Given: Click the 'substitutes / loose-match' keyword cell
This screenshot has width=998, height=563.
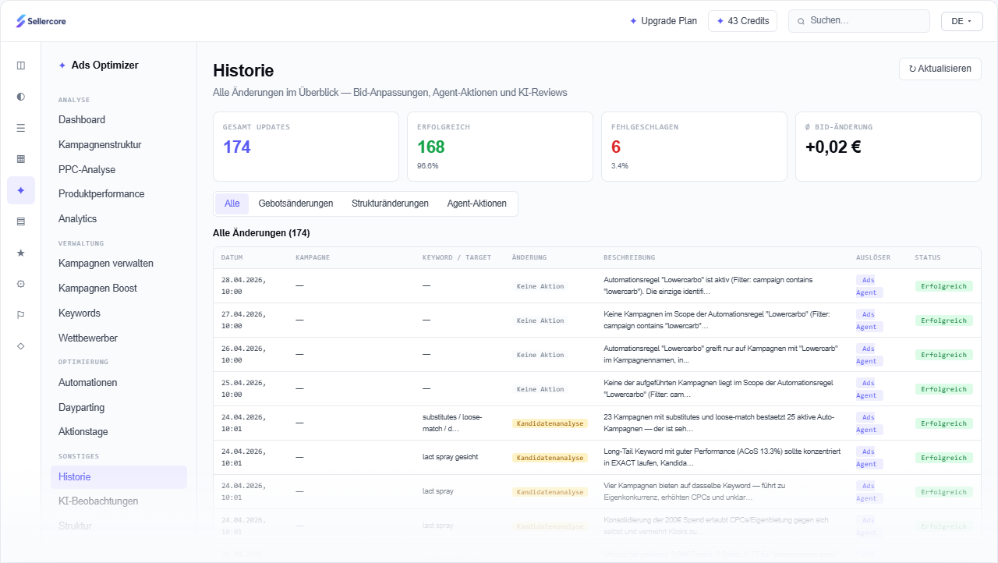Looking at the screenshot, I should coord(453,423).
